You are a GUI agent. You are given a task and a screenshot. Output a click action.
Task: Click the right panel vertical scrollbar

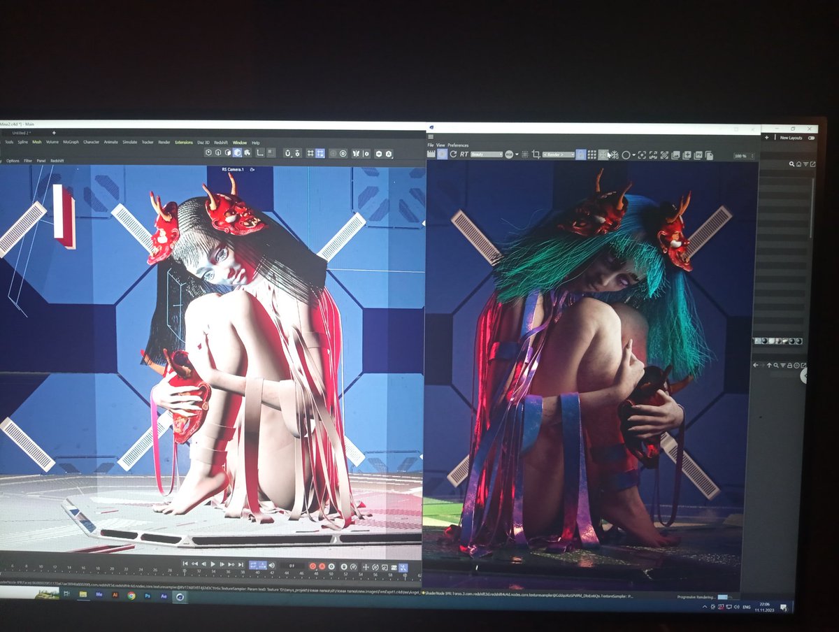812,210
